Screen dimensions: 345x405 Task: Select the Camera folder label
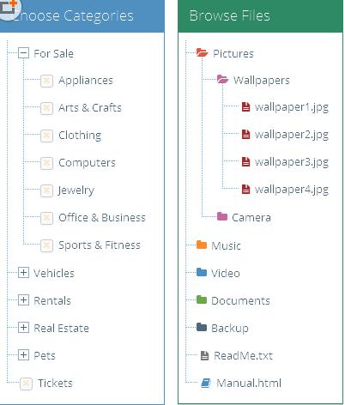point(251,218)
